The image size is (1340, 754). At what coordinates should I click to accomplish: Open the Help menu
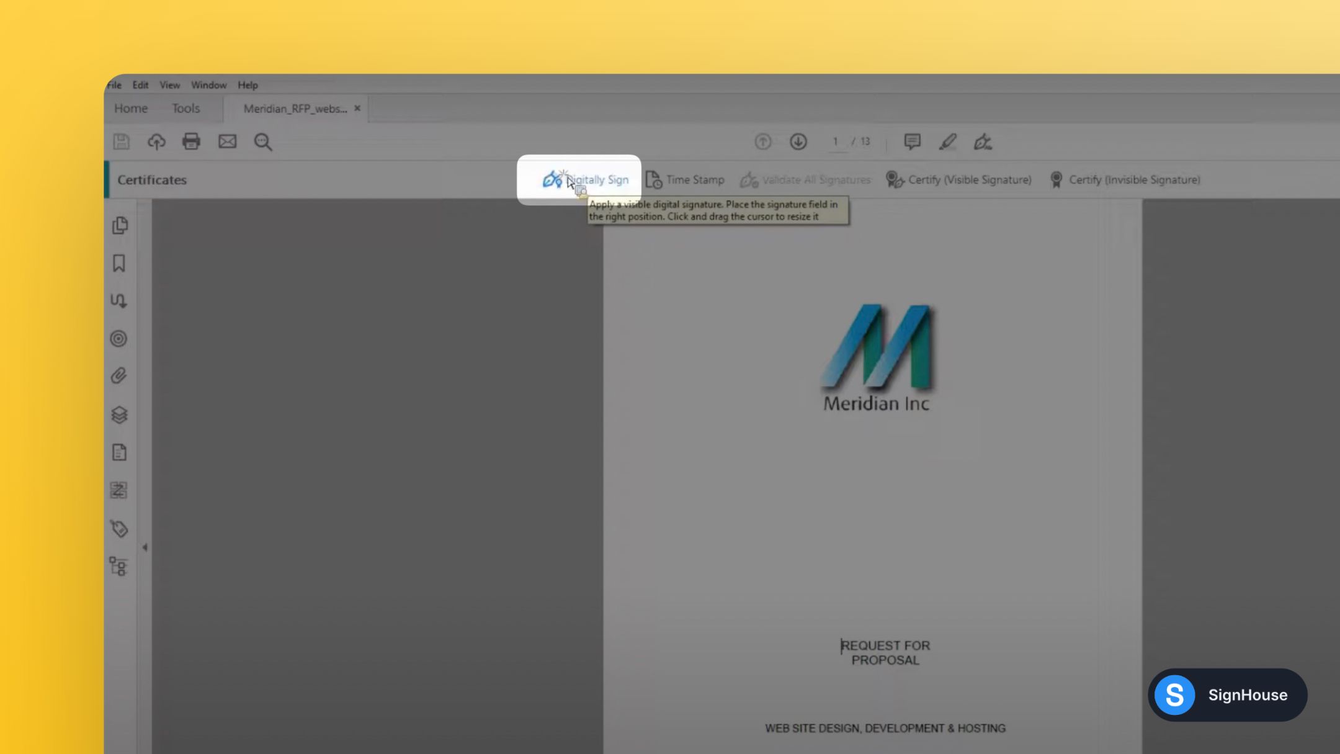coord(247,84)
